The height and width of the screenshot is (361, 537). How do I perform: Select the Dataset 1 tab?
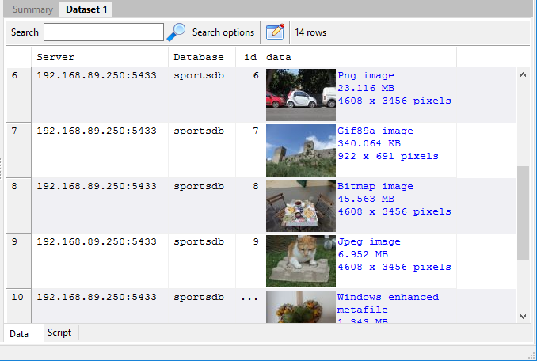pos(87,9)
